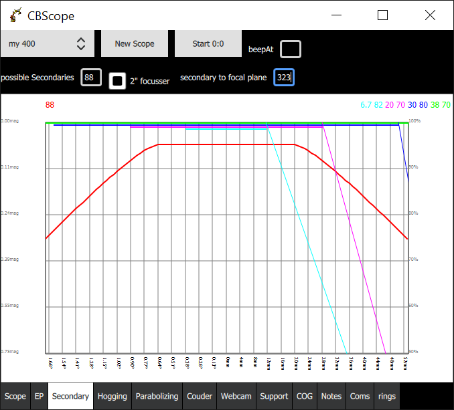
Task: Select the COG tab
Action: click(305, 396)
